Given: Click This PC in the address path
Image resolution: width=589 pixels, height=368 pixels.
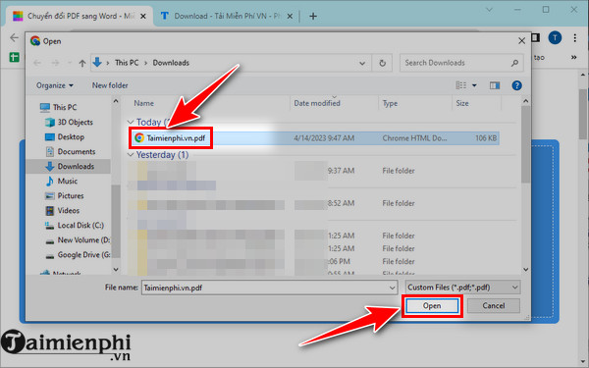Looking at the screenshot, I should tap(127, 63).
